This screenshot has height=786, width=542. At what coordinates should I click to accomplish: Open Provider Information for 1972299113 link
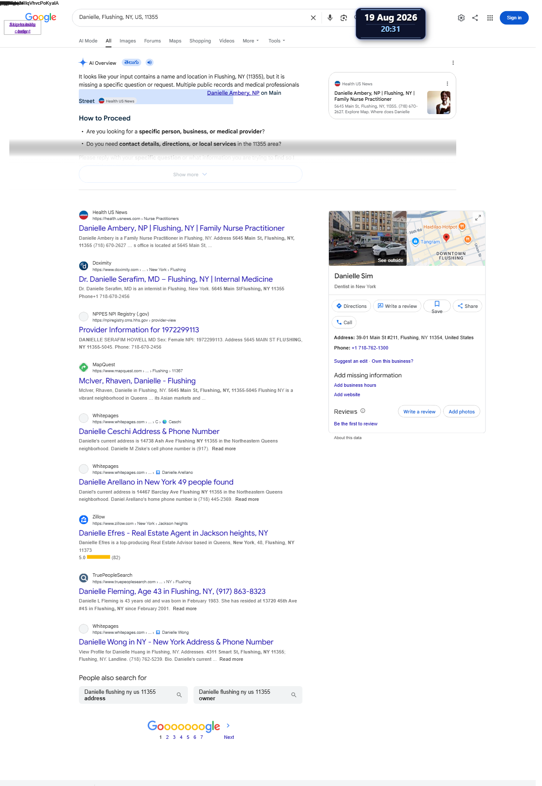(139, 330)
